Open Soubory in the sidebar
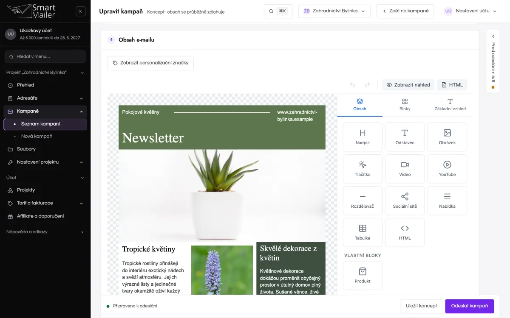Image resolution: width=510 pixels, height=318 pixels. [x=45, y=149]
